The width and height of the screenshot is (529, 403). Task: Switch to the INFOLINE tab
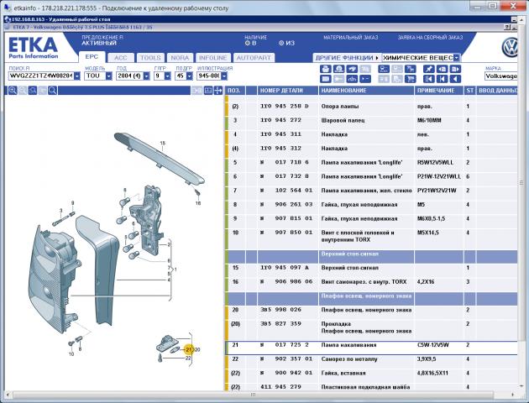(x=213, y=58)
